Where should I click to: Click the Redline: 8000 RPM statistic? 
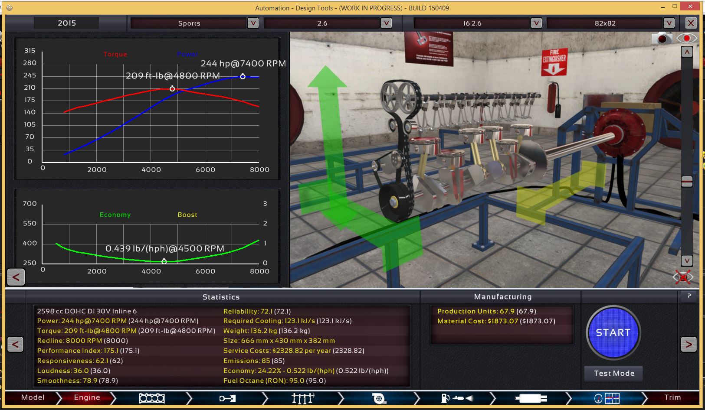point(82,341)
